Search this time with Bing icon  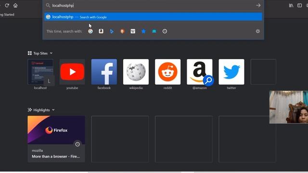click(x=112, y=31)
